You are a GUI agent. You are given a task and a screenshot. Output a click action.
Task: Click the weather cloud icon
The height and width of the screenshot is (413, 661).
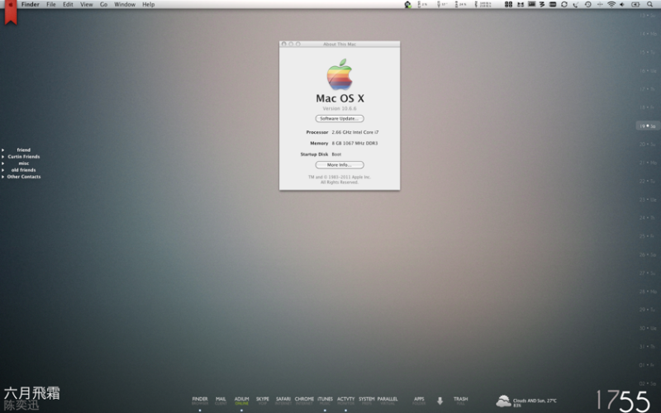[502, 401]
